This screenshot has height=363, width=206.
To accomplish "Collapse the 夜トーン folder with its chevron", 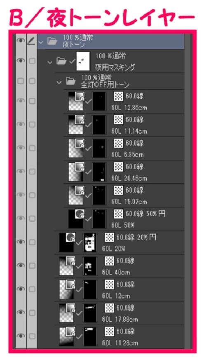I will coord(41,42).
